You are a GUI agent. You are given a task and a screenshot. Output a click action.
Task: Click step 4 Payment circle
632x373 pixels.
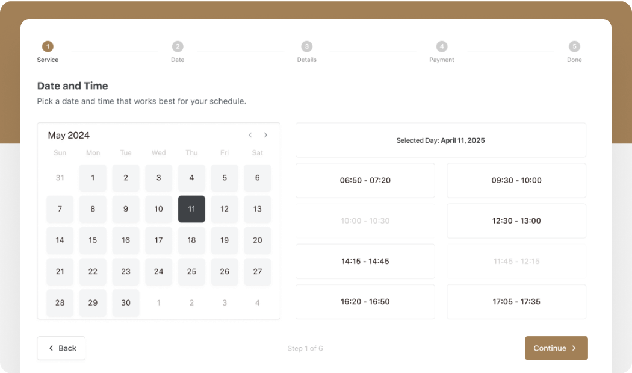coord(442,46)
